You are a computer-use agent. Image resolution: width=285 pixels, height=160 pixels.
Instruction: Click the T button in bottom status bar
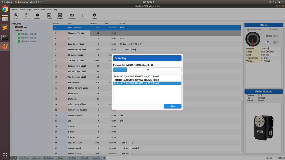tap(12, 158)
